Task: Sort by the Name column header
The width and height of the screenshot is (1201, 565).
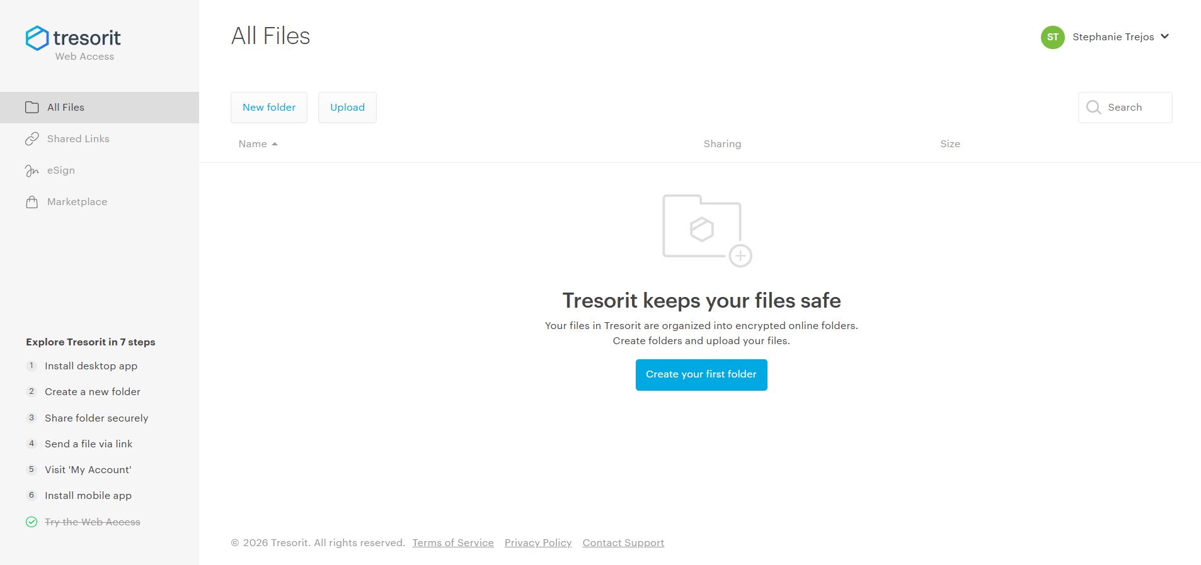Action: tap(258, 144)
